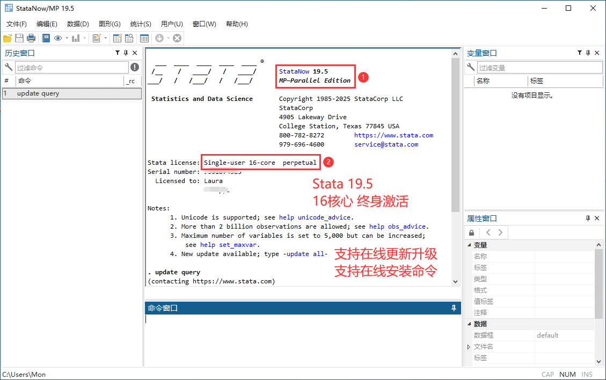Viewport: 606px width, 380px height.
Task: Click the More down-arrow circle icon
Action: (159, 38)
